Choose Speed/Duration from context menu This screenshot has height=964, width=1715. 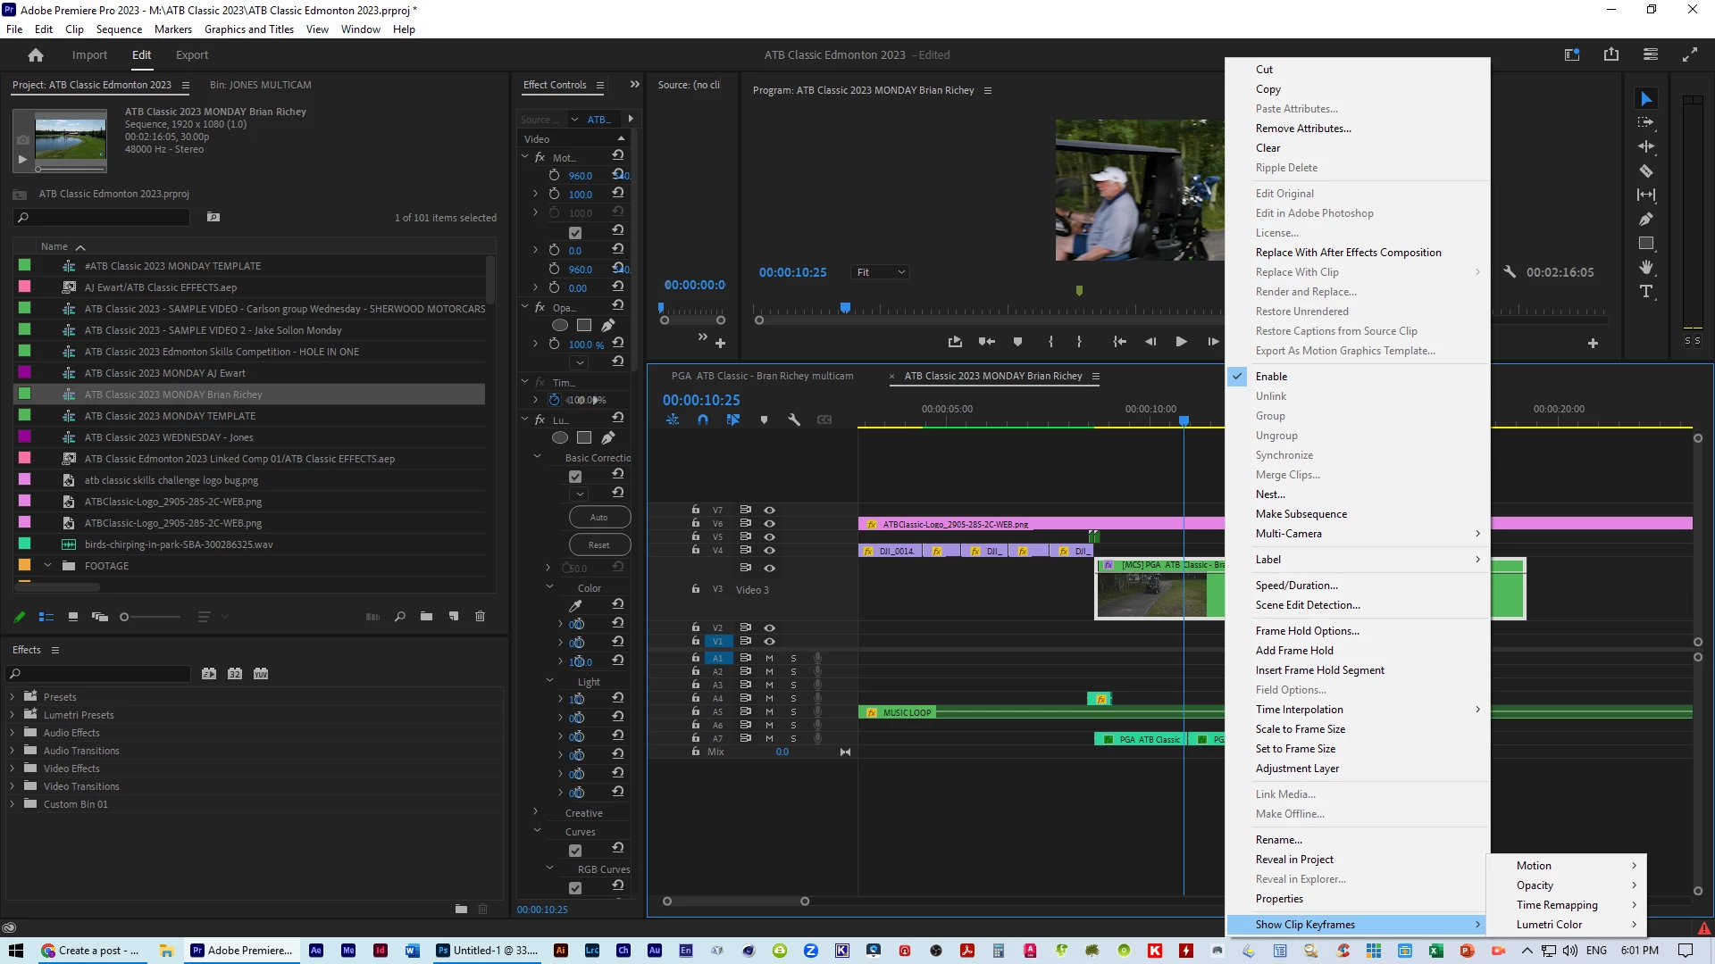tap(1296, 586)
